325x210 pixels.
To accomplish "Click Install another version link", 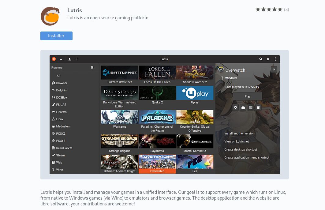I will (x=239, y=133).
